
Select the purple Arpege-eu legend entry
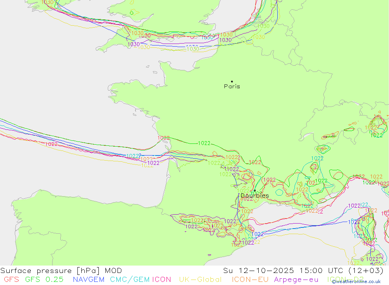pos(296,280)
